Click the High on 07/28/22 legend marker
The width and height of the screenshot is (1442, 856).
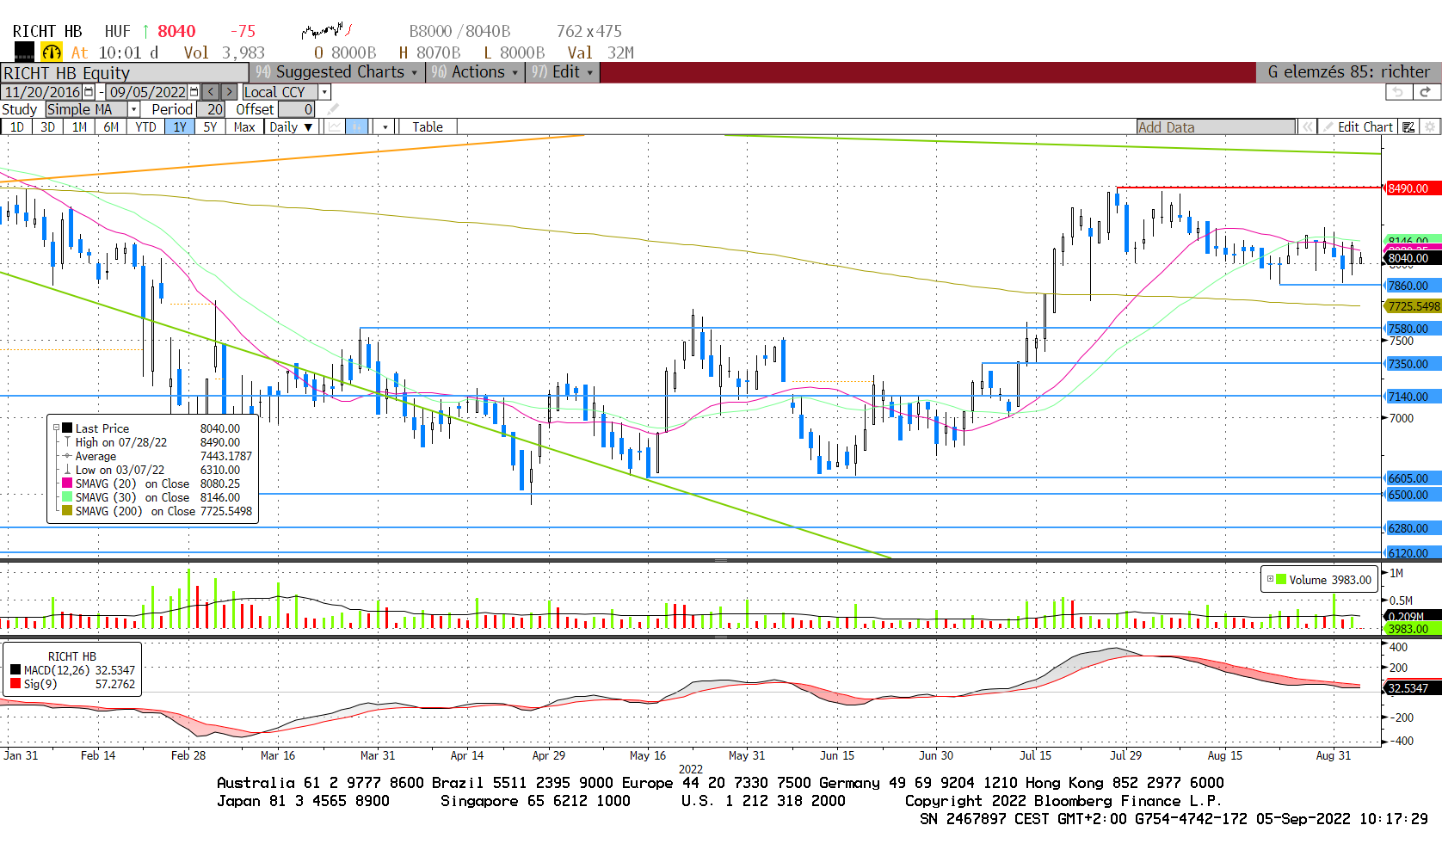[x=67, y=441]
